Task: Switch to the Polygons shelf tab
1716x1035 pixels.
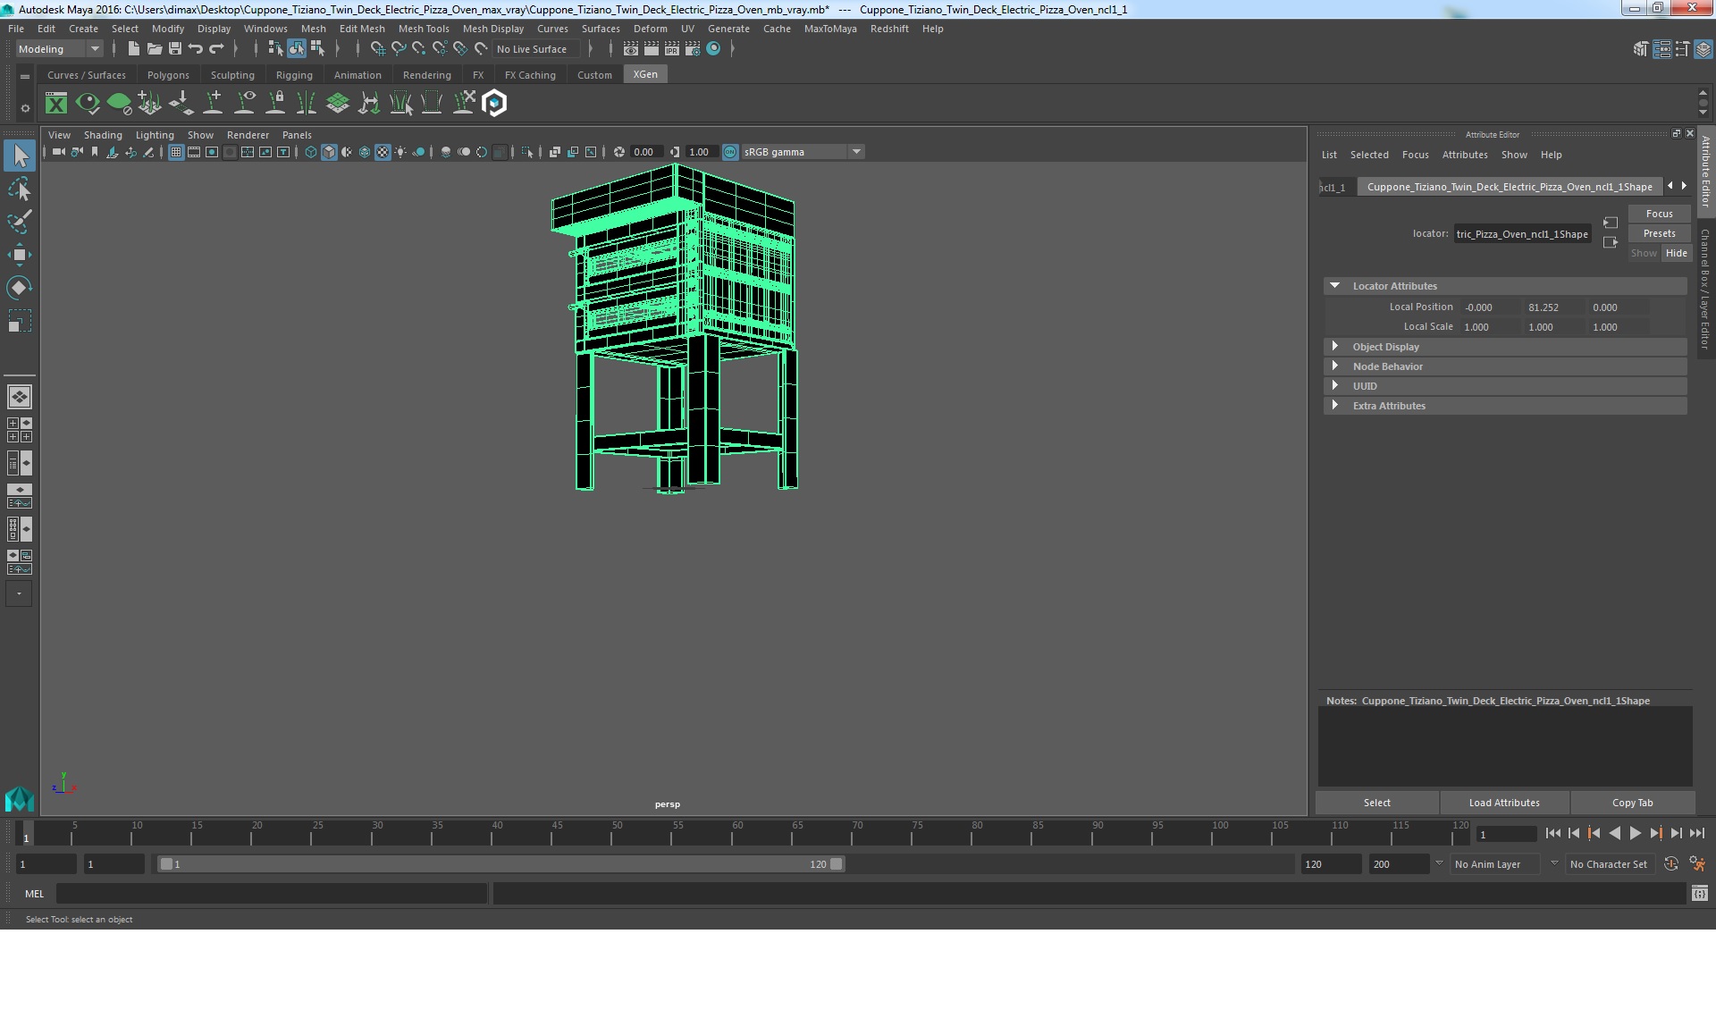Action: [168, 75]
